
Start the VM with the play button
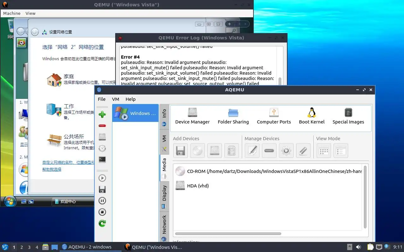102,178
